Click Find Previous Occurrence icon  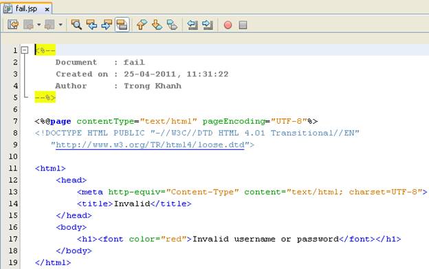coord(91,25)
